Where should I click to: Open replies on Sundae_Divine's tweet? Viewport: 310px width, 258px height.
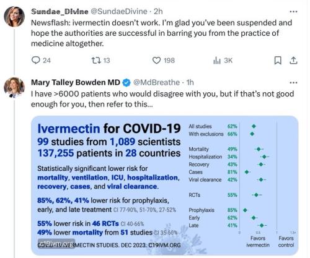click(x=41, y=60)
